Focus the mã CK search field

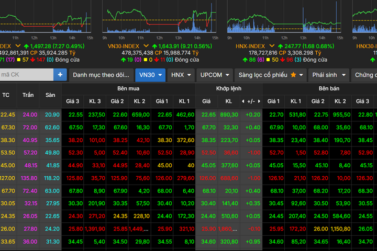[x=27, y=75]
